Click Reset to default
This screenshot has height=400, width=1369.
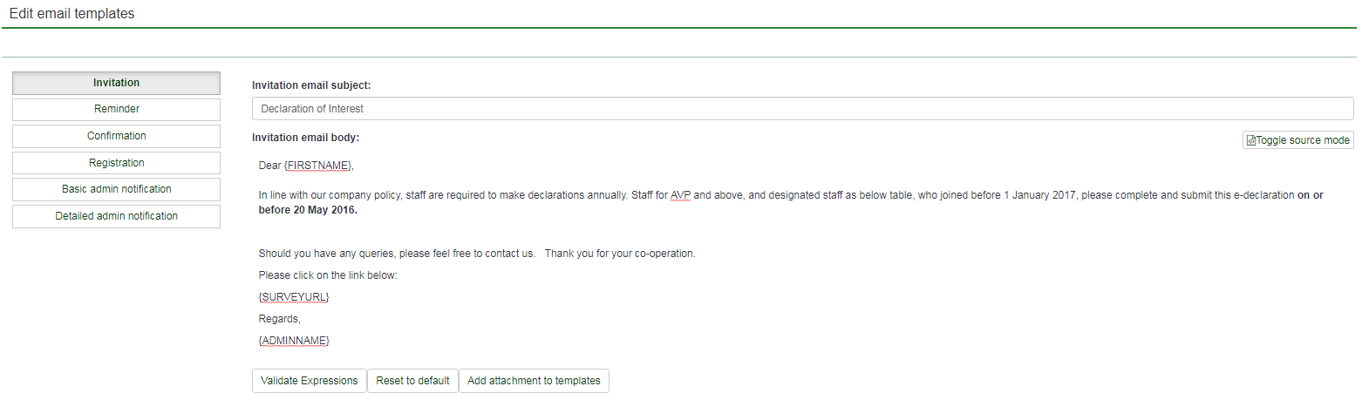412,381
